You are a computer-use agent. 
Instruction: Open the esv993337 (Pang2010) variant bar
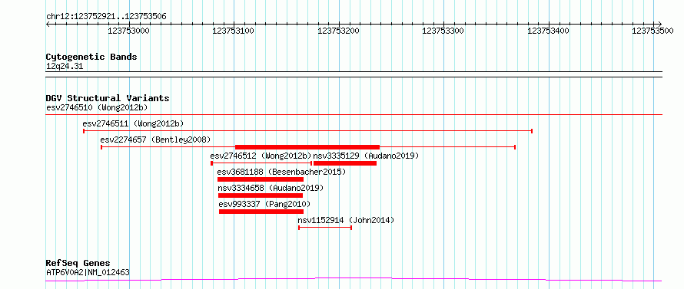[261, 212]
